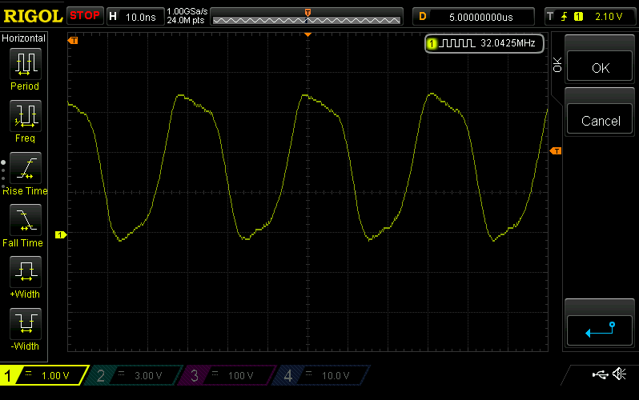Click the orange trigger position triangle atop grid
This screenshot has width=639, height=400.
(x=308, y=35)
